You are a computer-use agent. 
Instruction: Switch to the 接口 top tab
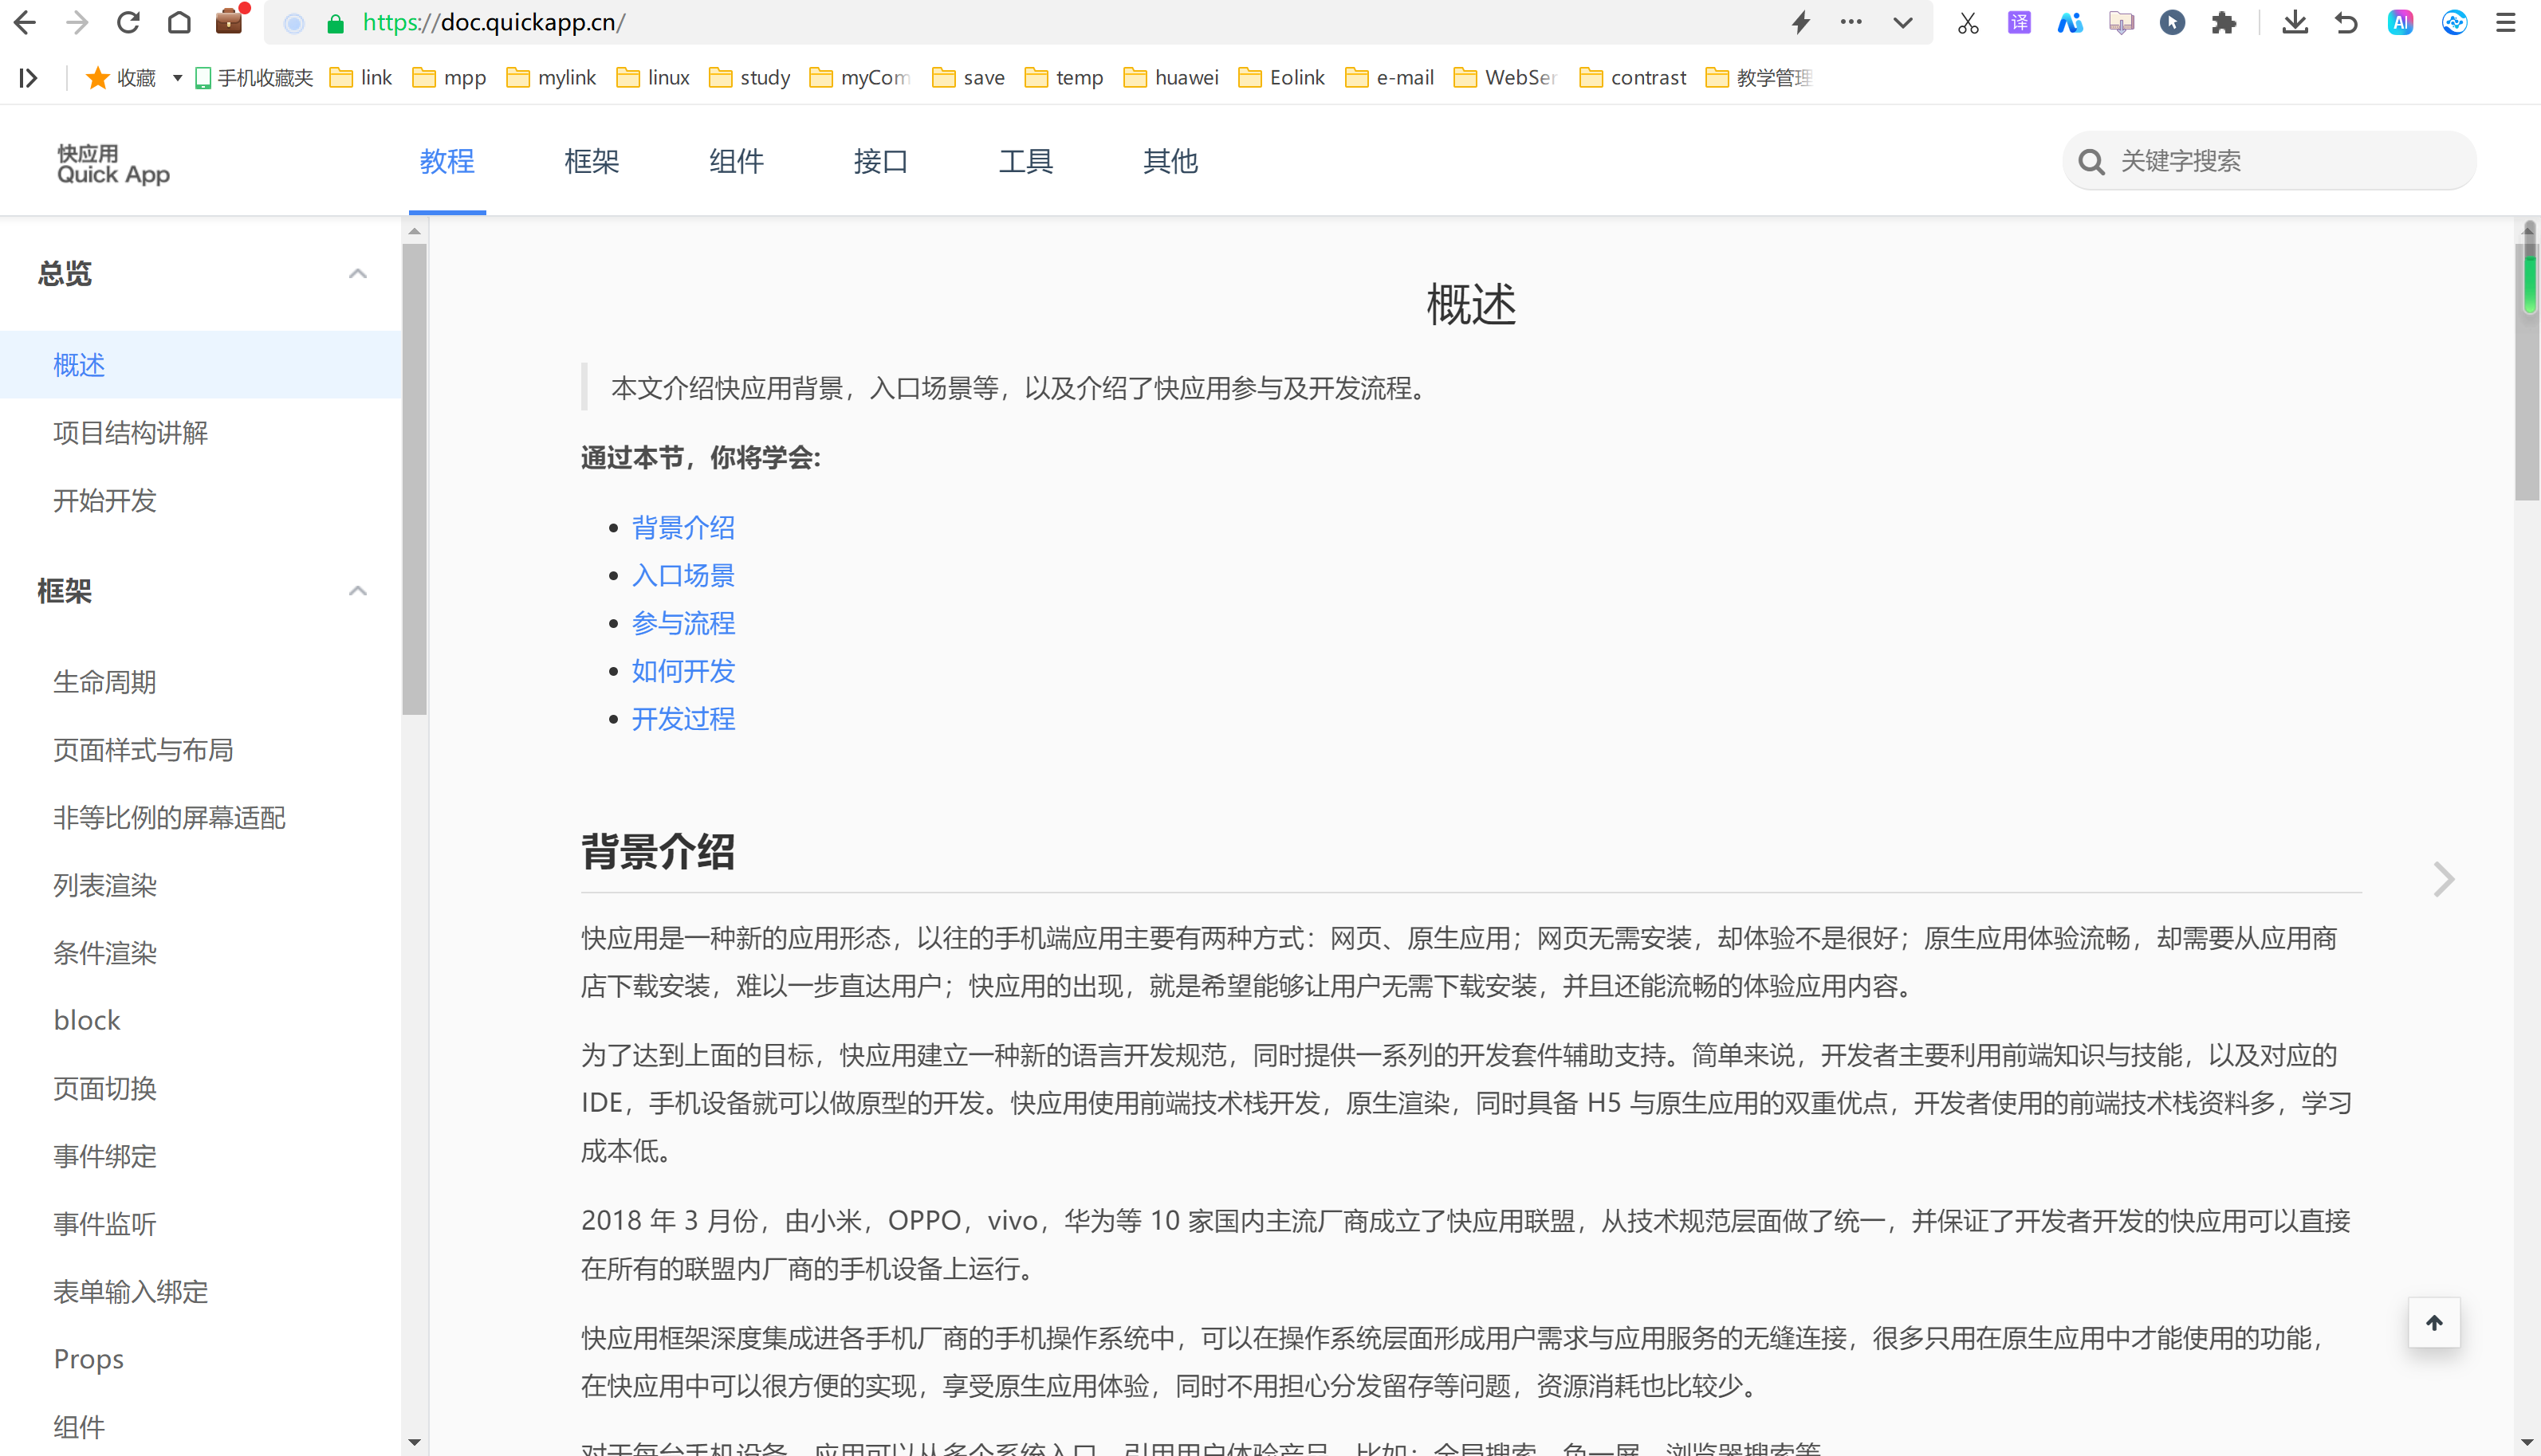click(x=880, y=161)
